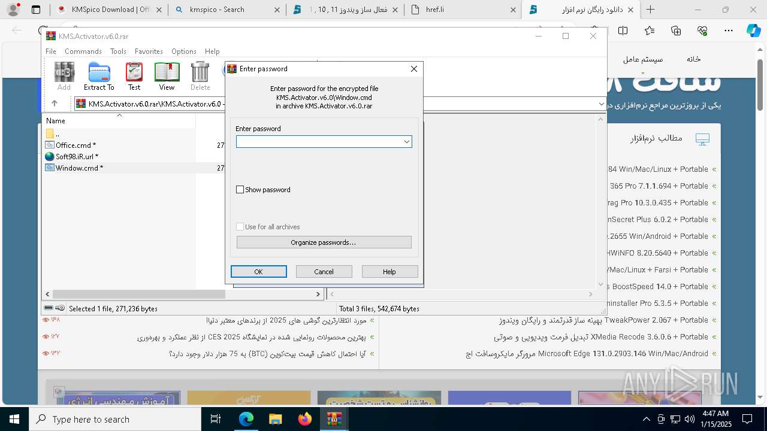Image resolution: width=767 pixels, height=431 pixels.
Task: Open the Options menu
Action: [x=184, y=51]
